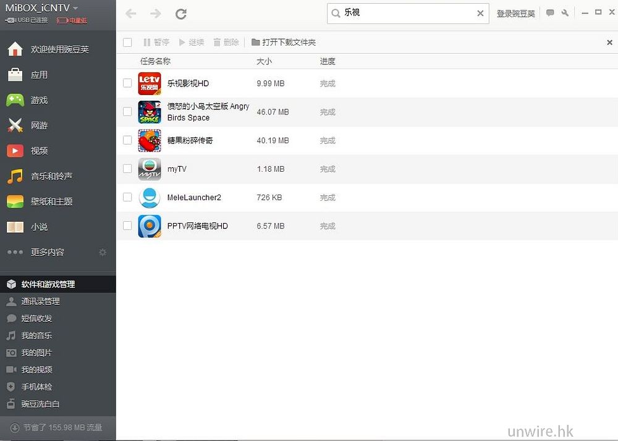Expand 更多内容 in the sidebar

point(47,252)
